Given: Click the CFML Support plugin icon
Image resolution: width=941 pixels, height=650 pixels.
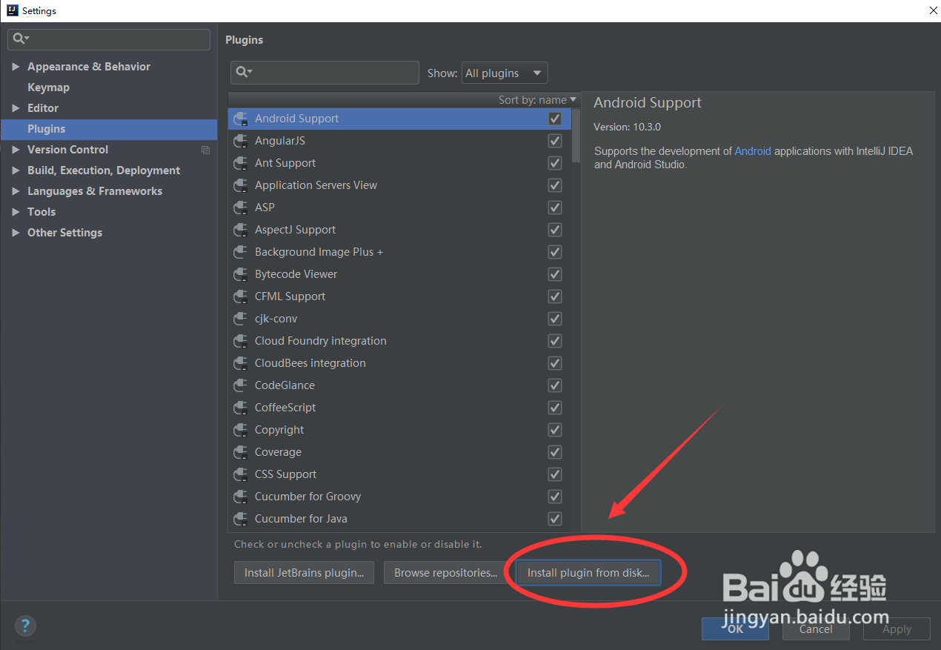Looking at the screenshot, I should pyautogui.click(x=240, y=296).
